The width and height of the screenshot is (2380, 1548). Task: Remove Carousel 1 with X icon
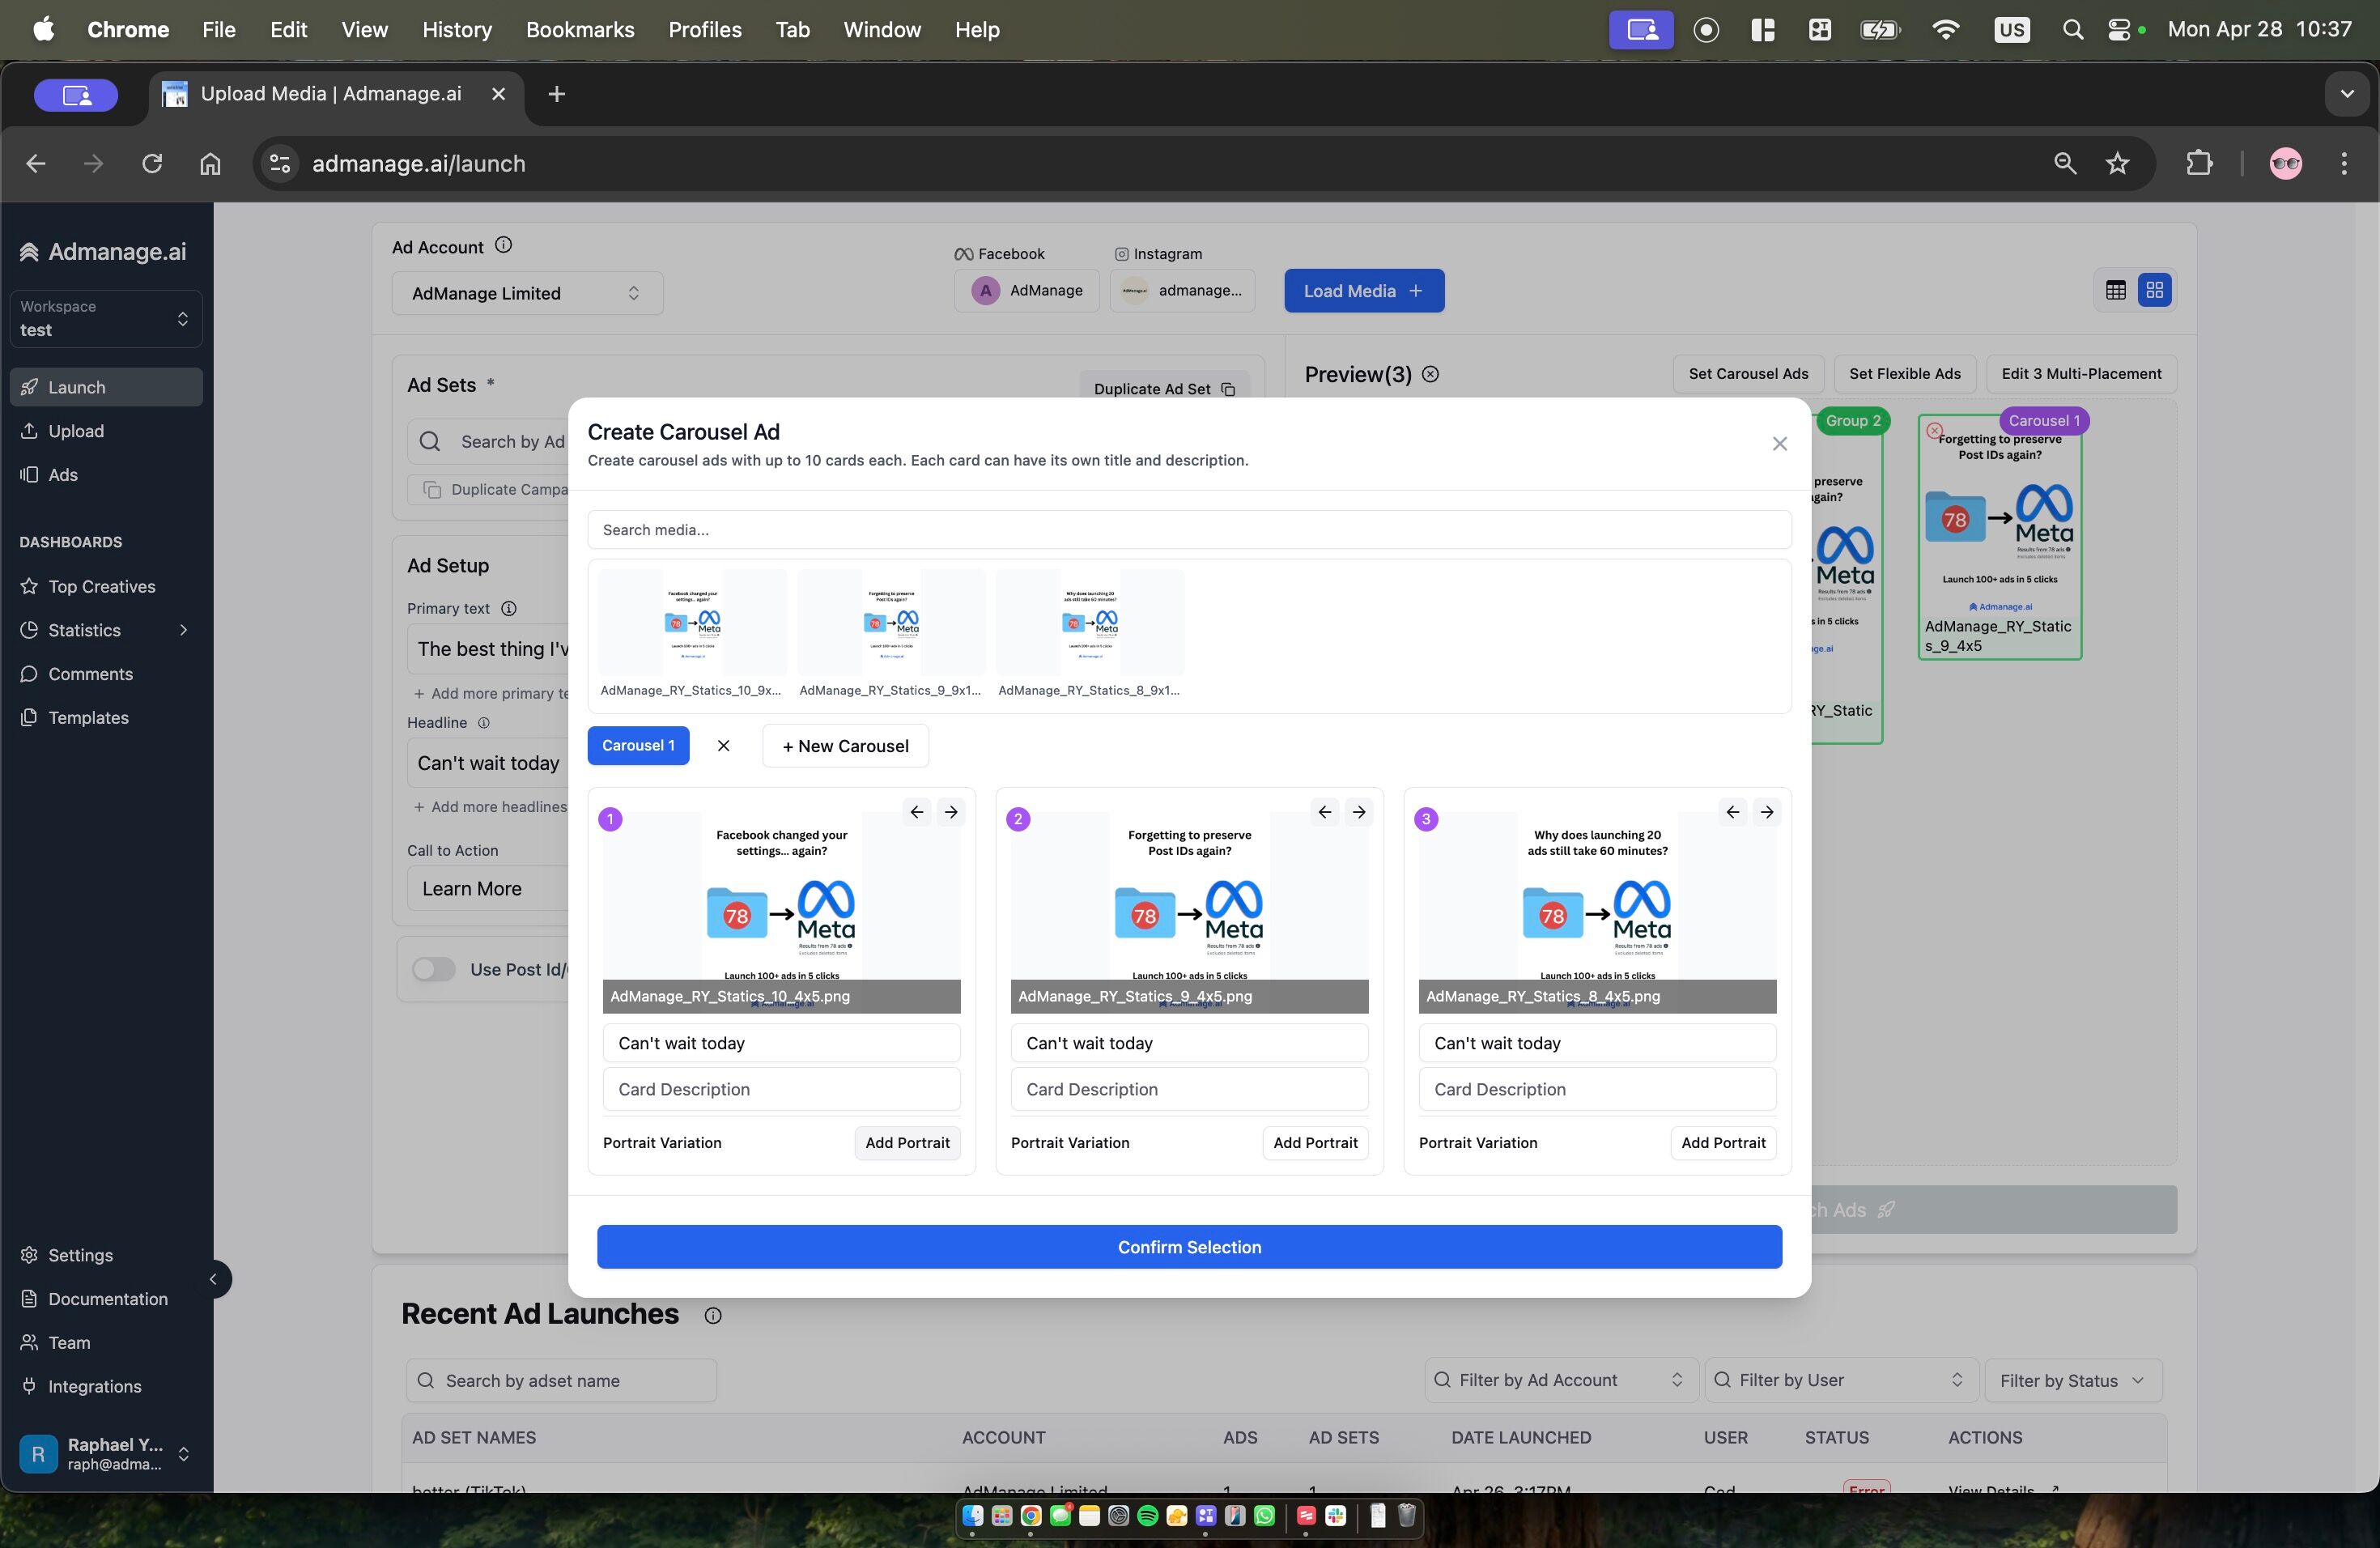tap(723, 746)
